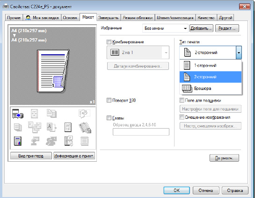Click the Главы page range input field
The height and width of the screenshot is (198, 255).
(141, 132)
